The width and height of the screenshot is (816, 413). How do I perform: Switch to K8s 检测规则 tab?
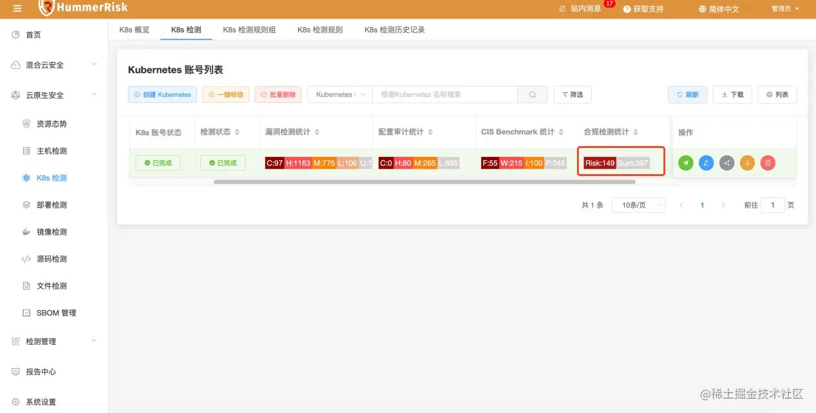click(320, 30)
